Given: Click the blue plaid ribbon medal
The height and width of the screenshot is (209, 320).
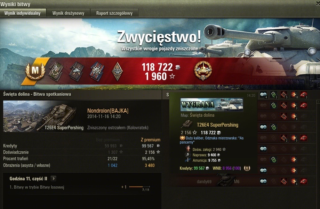Looking at the screenshot, I should [x=97, y=71].
